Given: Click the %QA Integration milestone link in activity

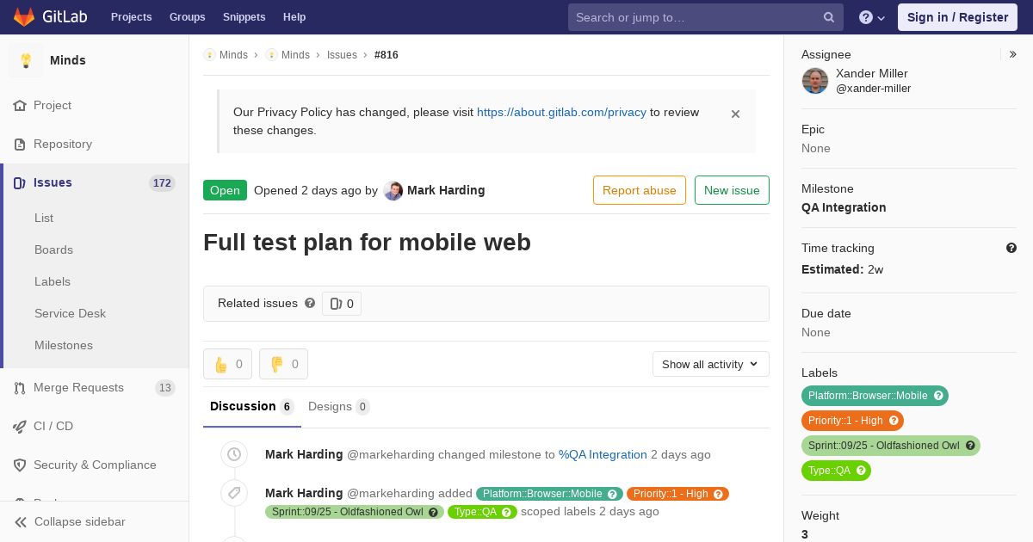Looking at the screenshot, I should (603, 454).
